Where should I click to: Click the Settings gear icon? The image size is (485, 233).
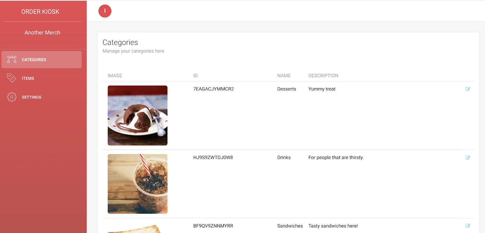(x=12, y=97)
